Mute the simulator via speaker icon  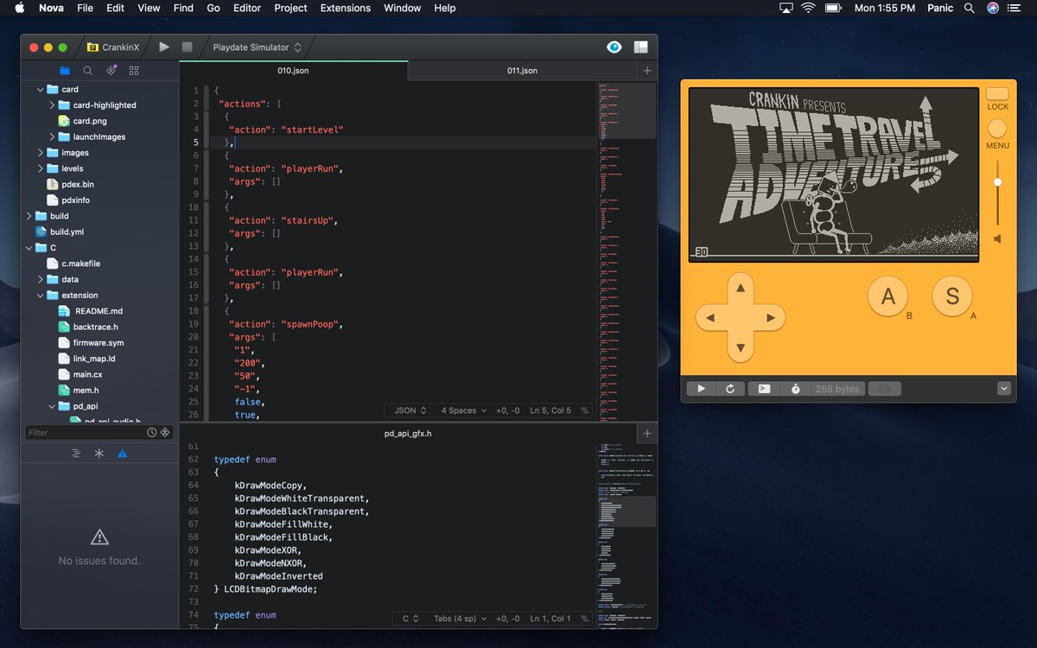tap(997, 238)
